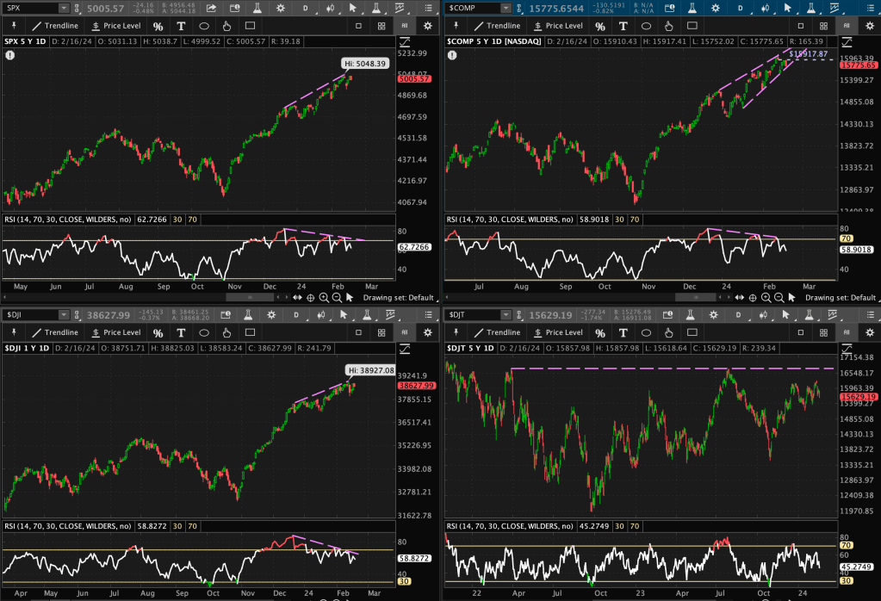881x601 pixels.
Task: Toggle the 'All' button in $DJI toolbar
Action: click(x=404, y=332)
